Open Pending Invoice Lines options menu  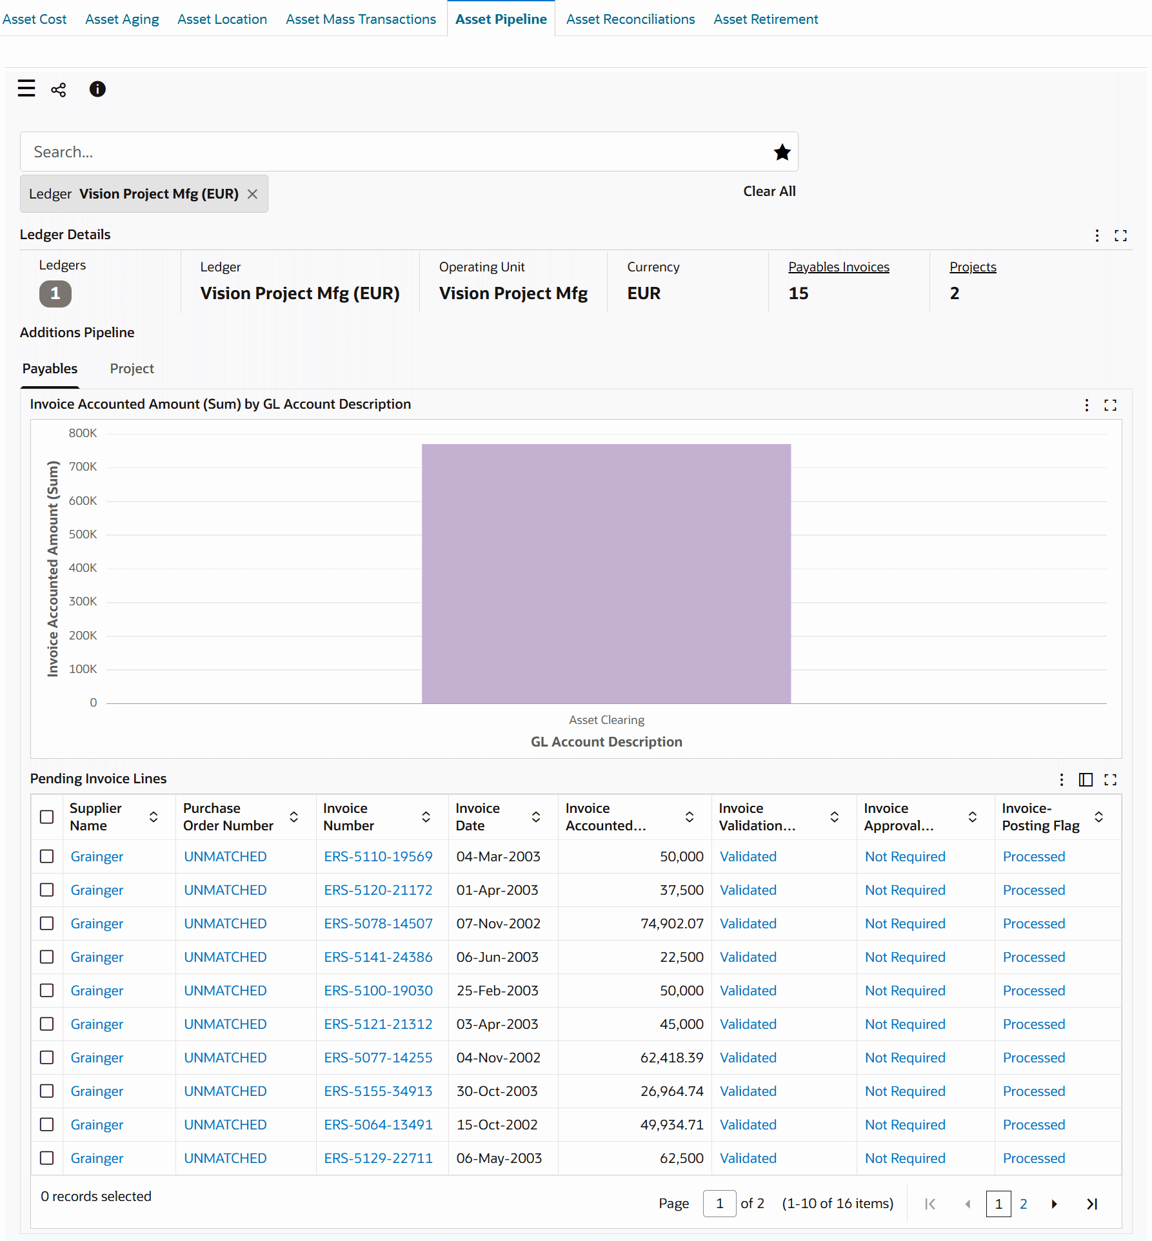click(1062, 779)
